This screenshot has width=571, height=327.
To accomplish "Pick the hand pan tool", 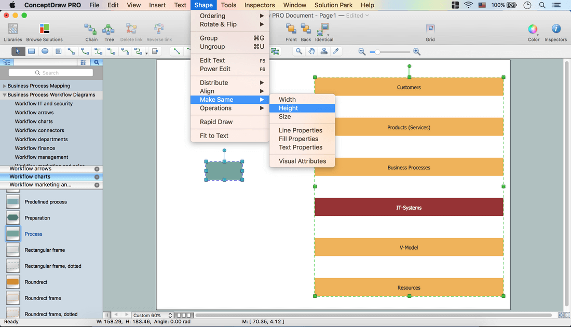I will [311, 51].
